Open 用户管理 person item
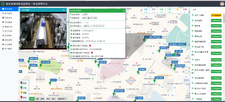The height and width of the screenshot is (102, 225). point(9,49)
